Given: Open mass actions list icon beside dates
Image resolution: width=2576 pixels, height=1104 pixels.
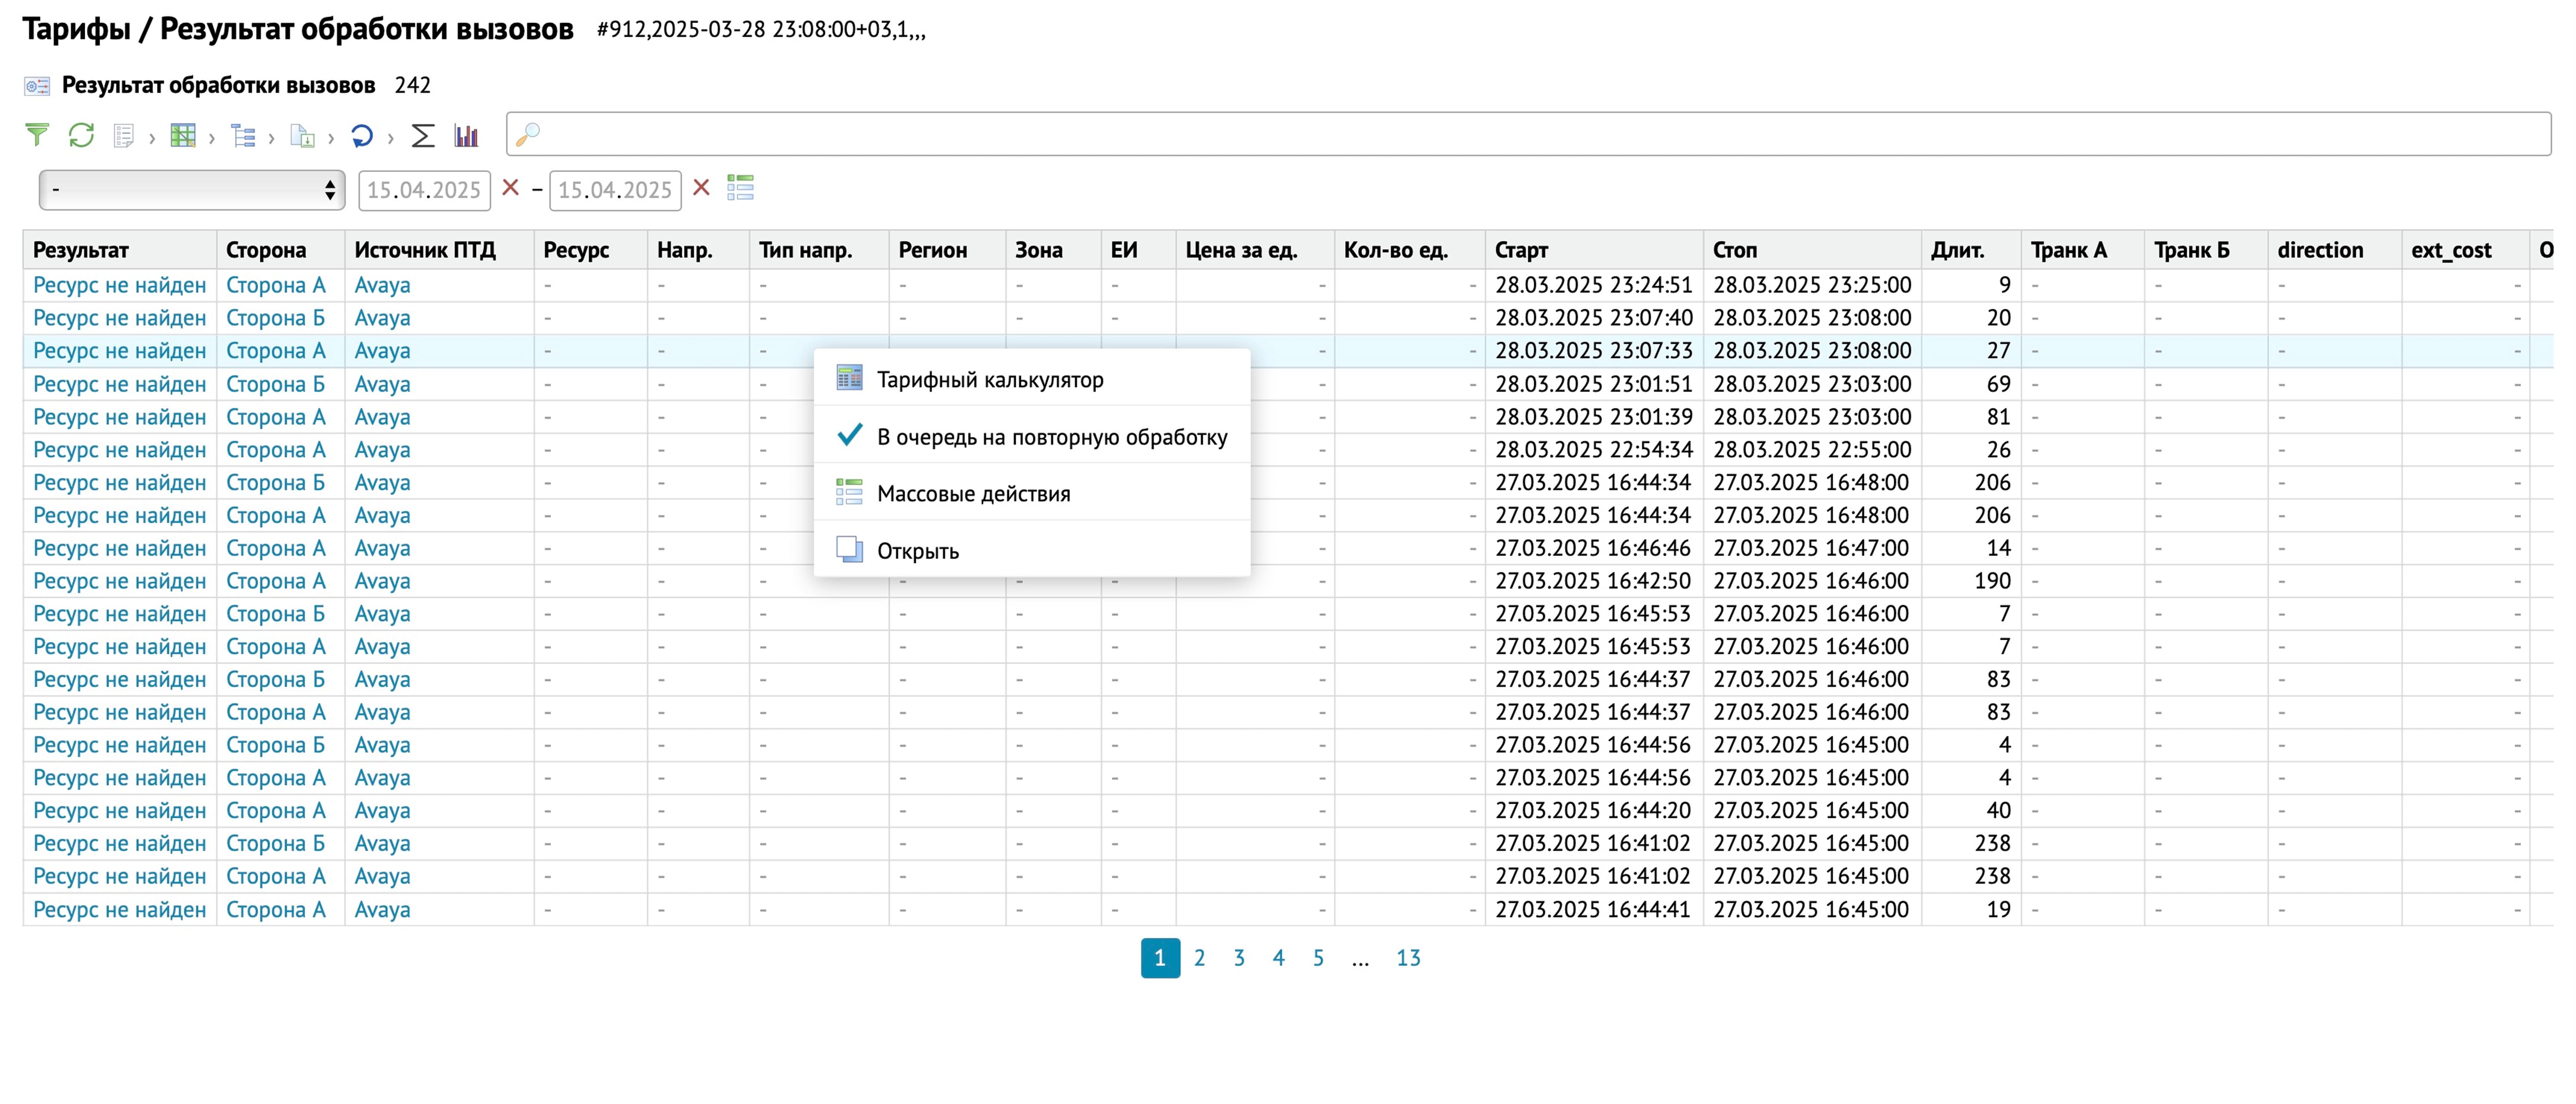Looking at the screenshot, I should [x=740, y=187].
